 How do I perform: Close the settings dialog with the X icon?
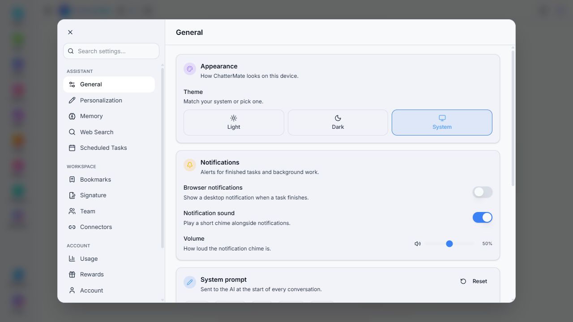click(x=70, y=32)
